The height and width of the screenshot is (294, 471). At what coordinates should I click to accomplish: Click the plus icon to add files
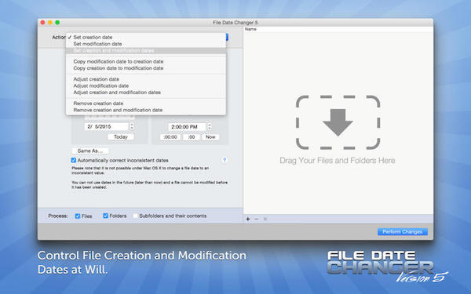coord(248,219)
